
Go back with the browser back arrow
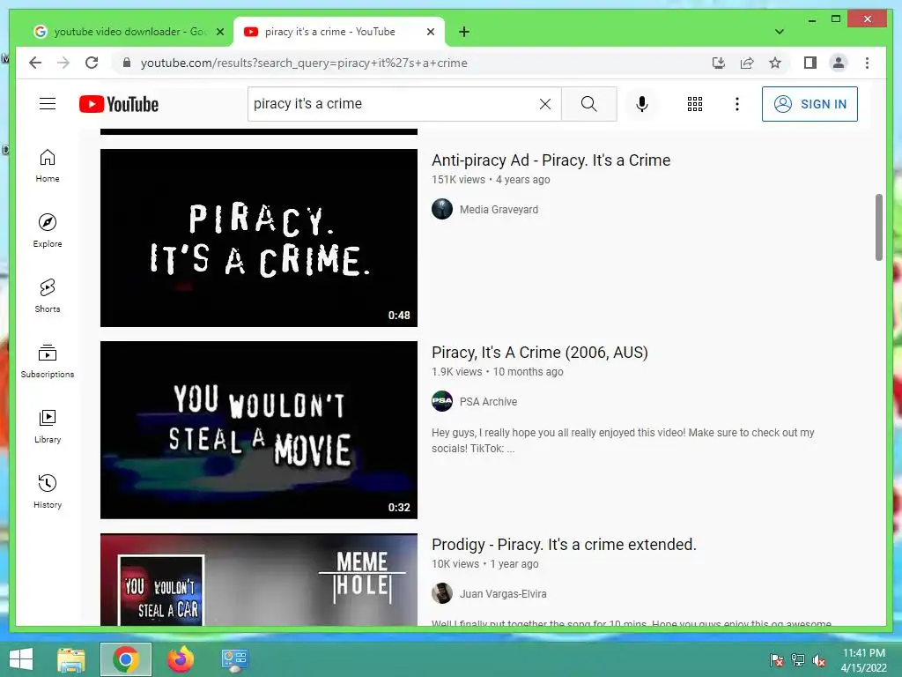click(x=35, y=63)
